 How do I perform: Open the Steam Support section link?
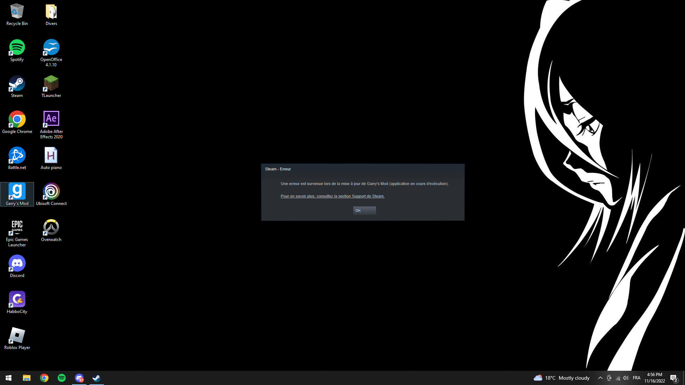333,196
